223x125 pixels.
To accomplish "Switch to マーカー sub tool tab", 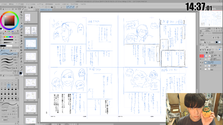I will click(14, 51).
